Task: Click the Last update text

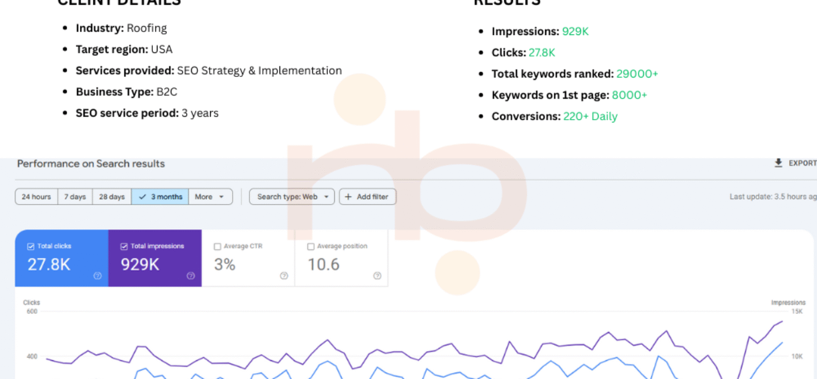Action: [x=773, y=196]
